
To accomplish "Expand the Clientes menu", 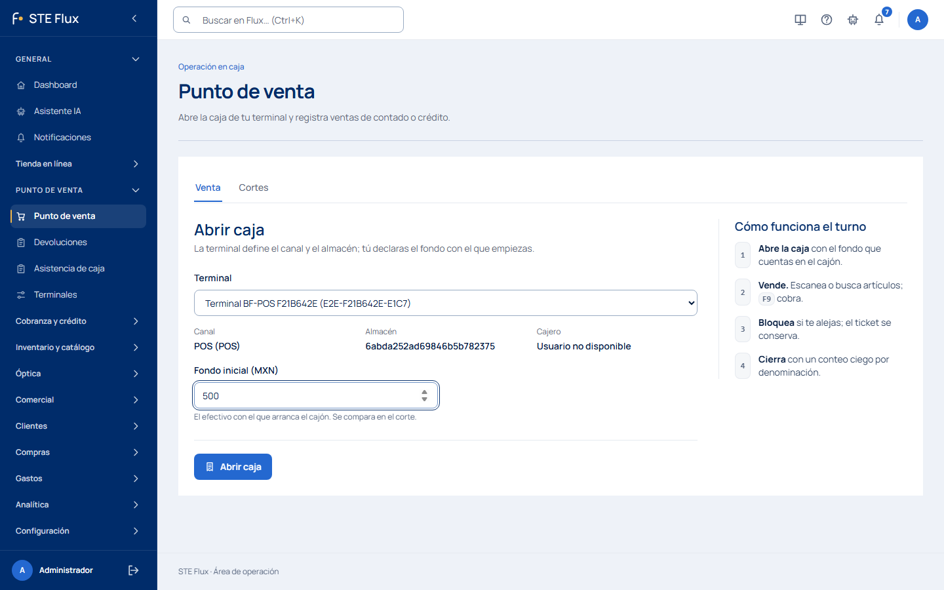I will (79, 426).
